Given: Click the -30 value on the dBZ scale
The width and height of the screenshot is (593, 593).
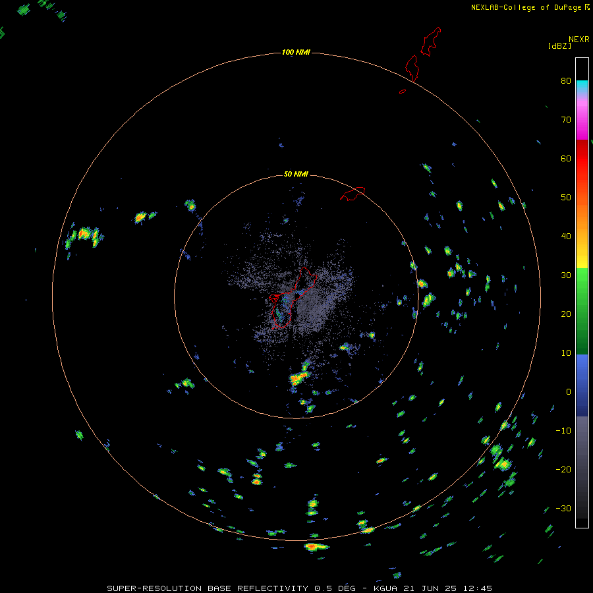Looking at the screenshot, I should tap(563, 508).
